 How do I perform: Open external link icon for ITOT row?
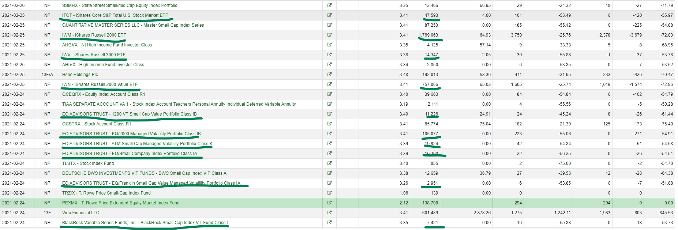(329, 15)
